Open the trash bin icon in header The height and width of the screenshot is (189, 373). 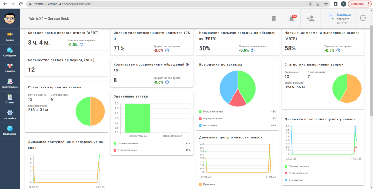(x=274, y=19)
